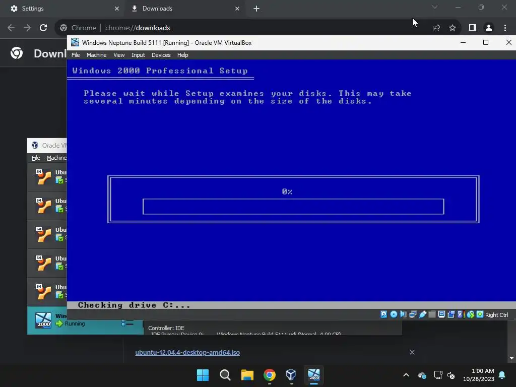Click the network adapter status icon

(x=413, y=314)
